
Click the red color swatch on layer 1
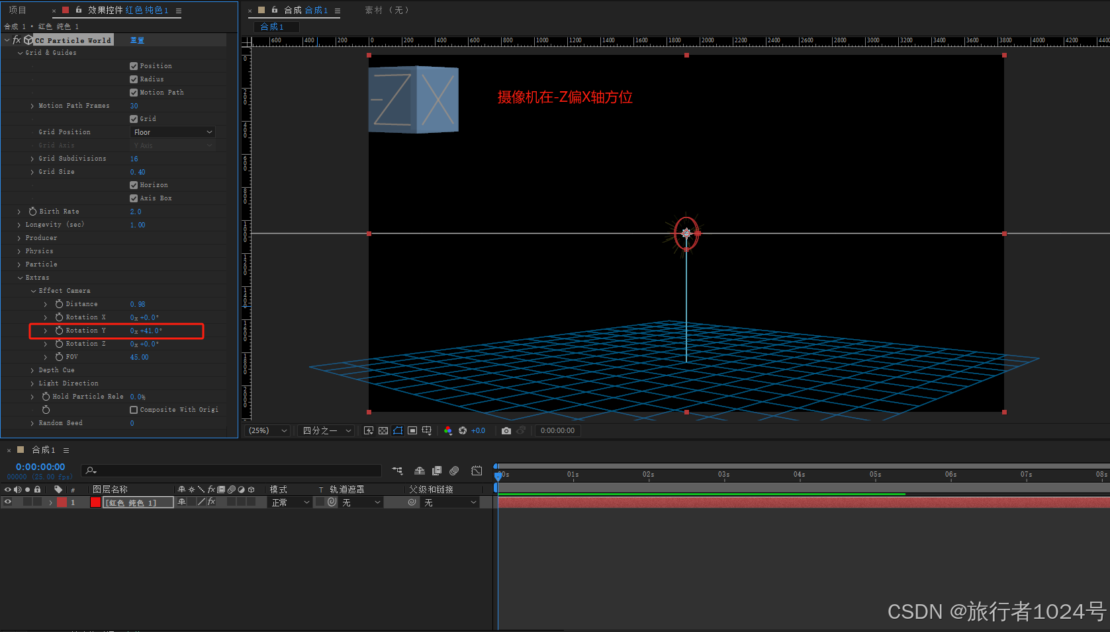(95, 502)
